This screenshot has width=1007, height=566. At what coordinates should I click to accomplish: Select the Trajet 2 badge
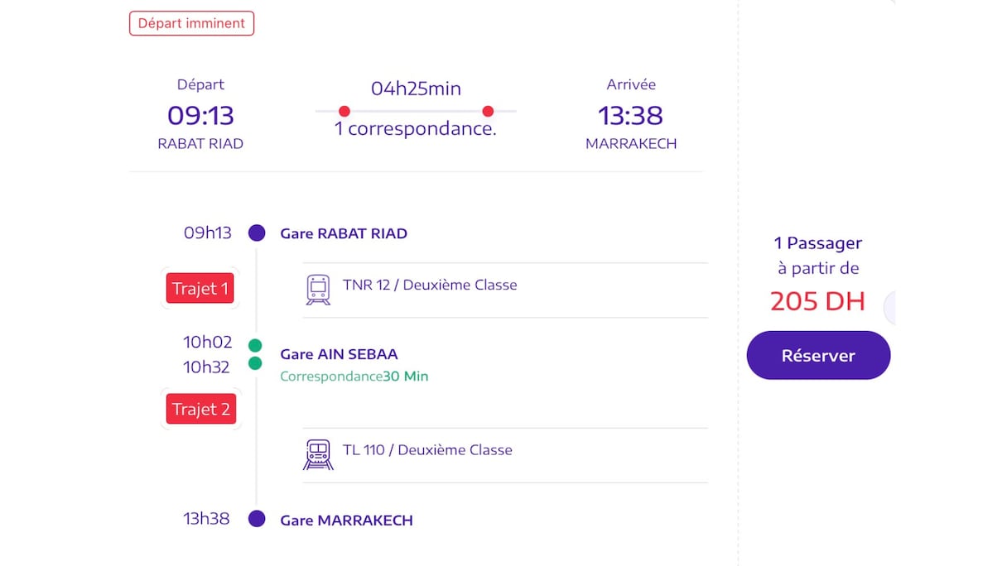click(x=200, y=409)
